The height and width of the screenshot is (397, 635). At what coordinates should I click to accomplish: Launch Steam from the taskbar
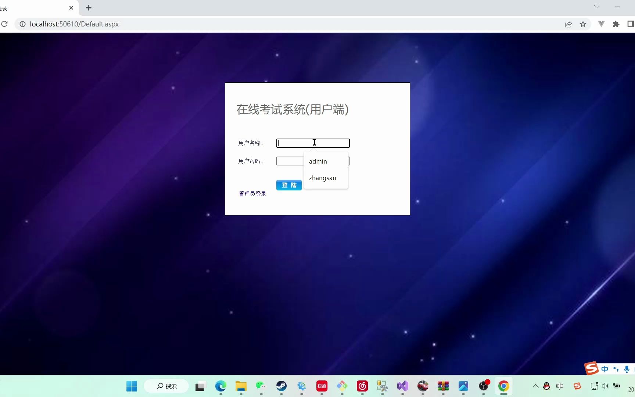click(x=281, y=386)
